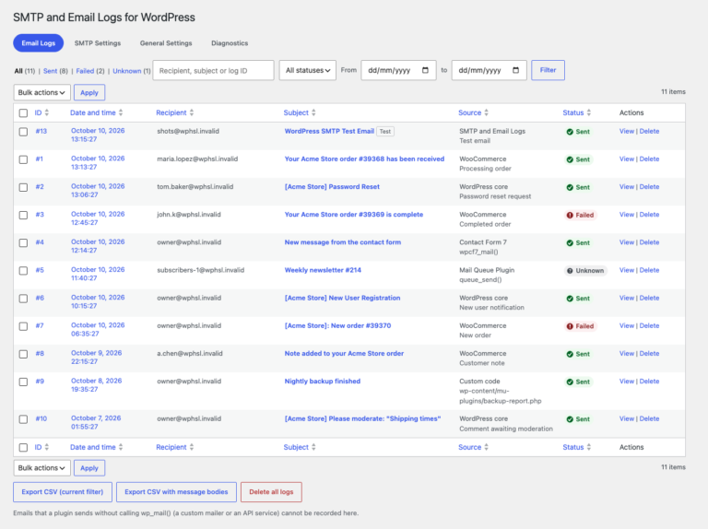Click the October 10, 2026 13:13:27 date link
Image resolution: width=708 pixels, height=529 pixels.
98,162
